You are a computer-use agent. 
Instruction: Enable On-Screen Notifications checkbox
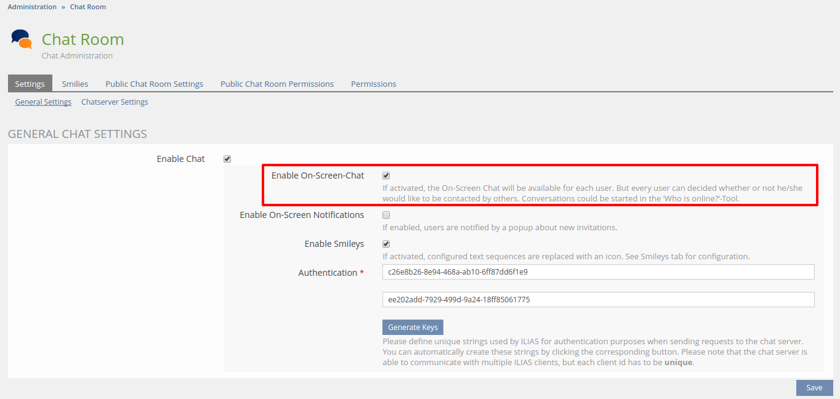click(x=386, y=215)
